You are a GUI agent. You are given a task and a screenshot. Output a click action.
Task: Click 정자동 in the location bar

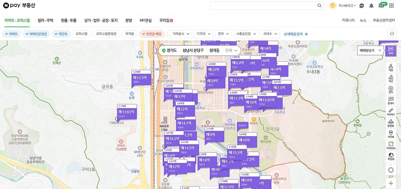pyautogui.click(x=214, y=50)
